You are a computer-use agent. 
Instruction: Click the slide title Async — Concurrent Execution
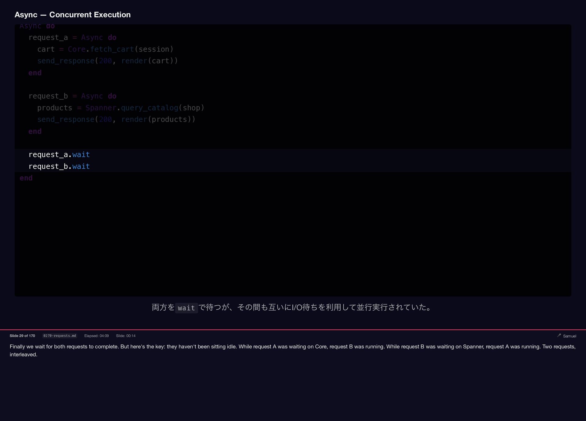pyautogui.click(x=73, y=15)
